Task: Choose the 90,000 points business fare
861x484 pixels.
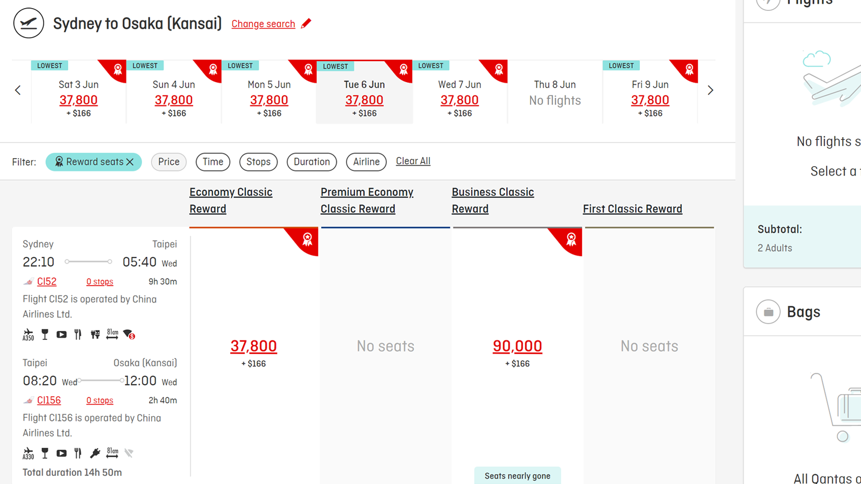Action: click(x=517, y=346)
